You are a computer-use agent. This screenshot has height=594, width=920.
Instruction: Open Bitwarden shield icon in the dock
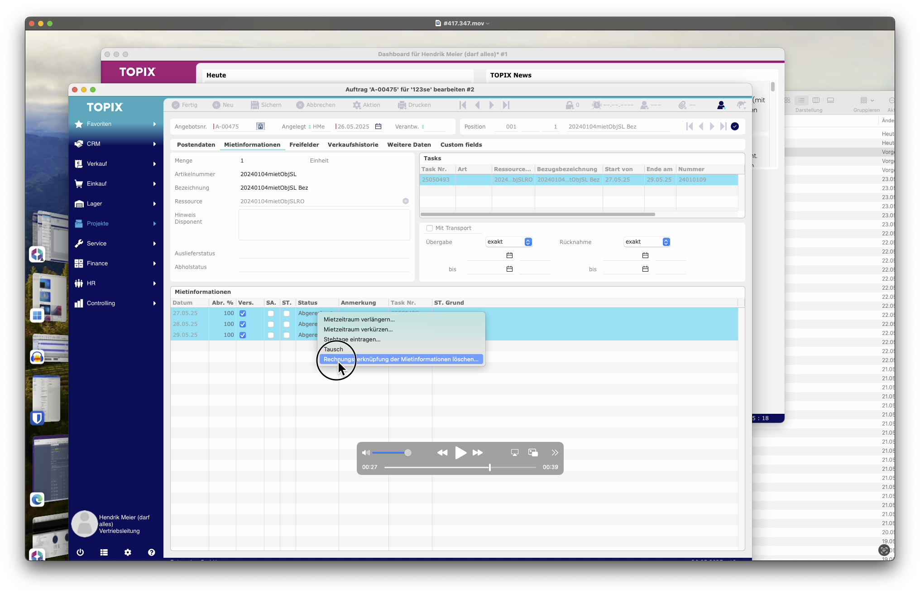tap(37, 418)
